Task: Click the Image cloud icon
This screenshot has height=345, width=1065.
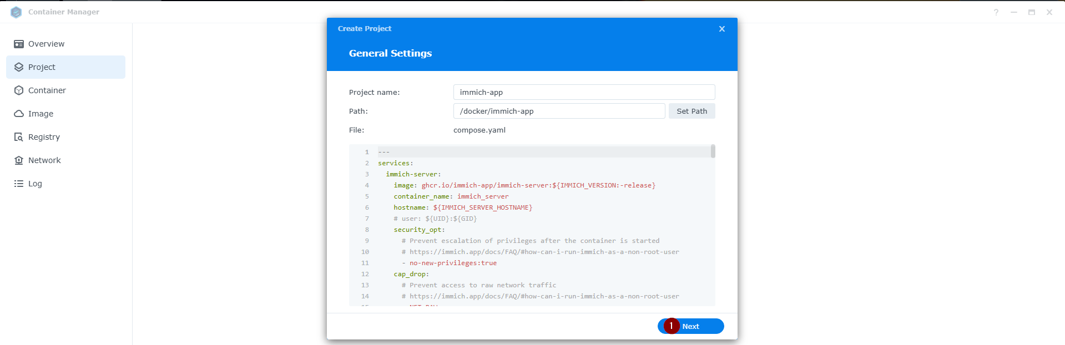Action: pos(19,114)
